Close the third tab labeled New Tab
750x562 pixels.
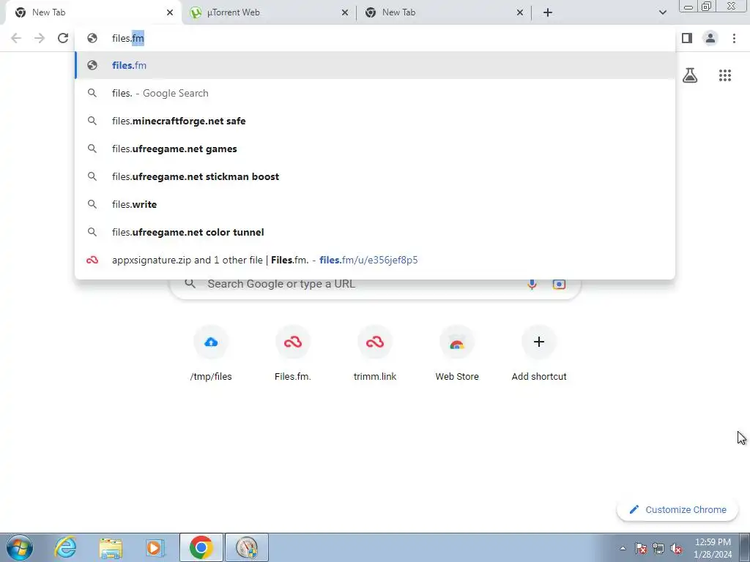520,12
